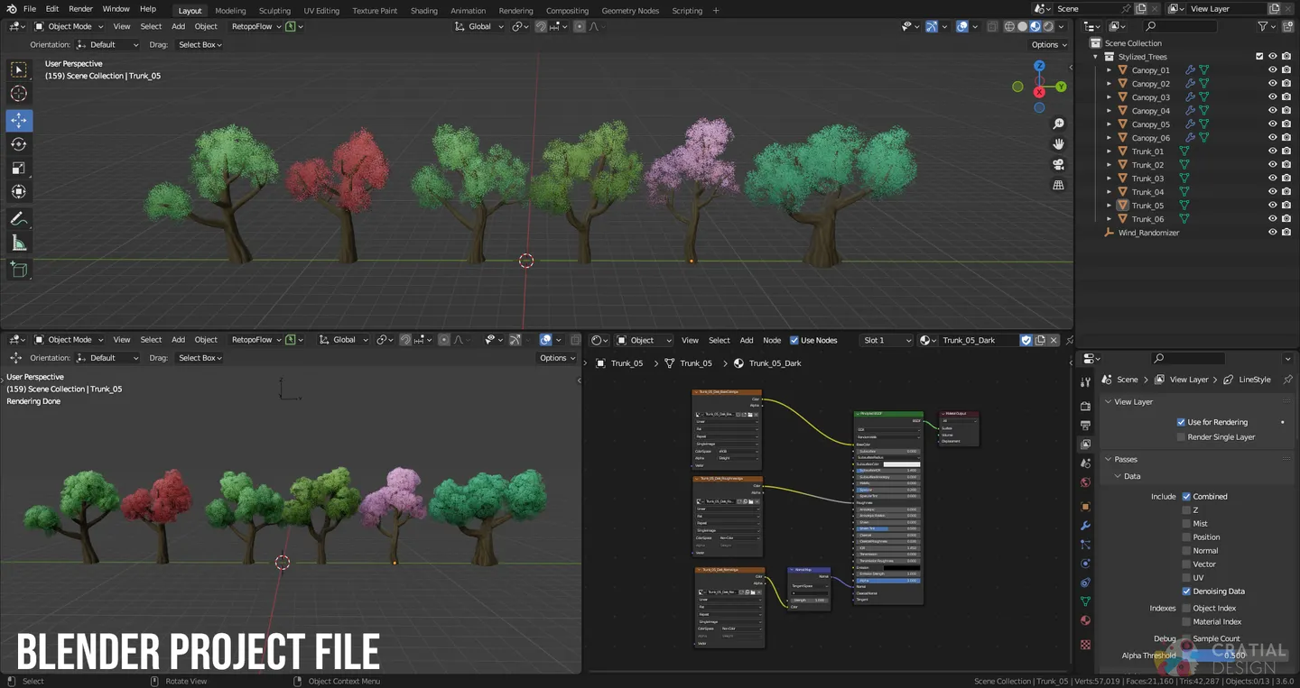Open the Material properties tab icon
Viewport: 1300px width, 688px height.
[x=1085, y=620]
